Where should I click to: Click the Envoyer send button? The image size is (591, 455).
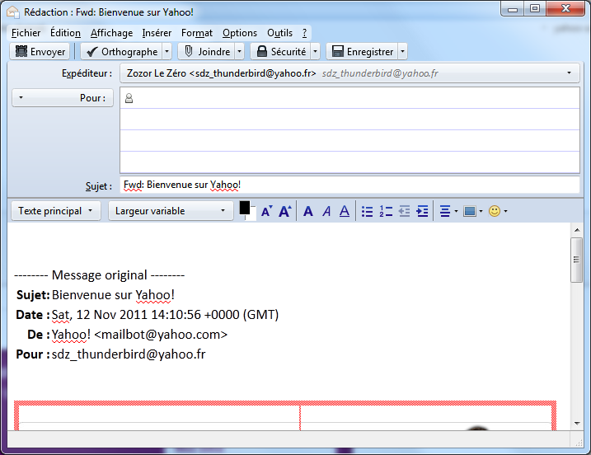[x=40, y=51]
